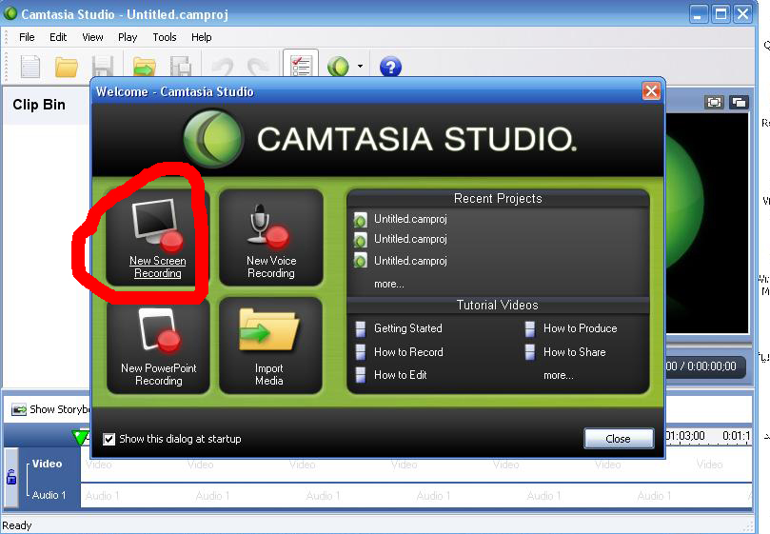Select the Video track label
The height and width of the screenshot is (534, 770).
(x=48, y=464)
